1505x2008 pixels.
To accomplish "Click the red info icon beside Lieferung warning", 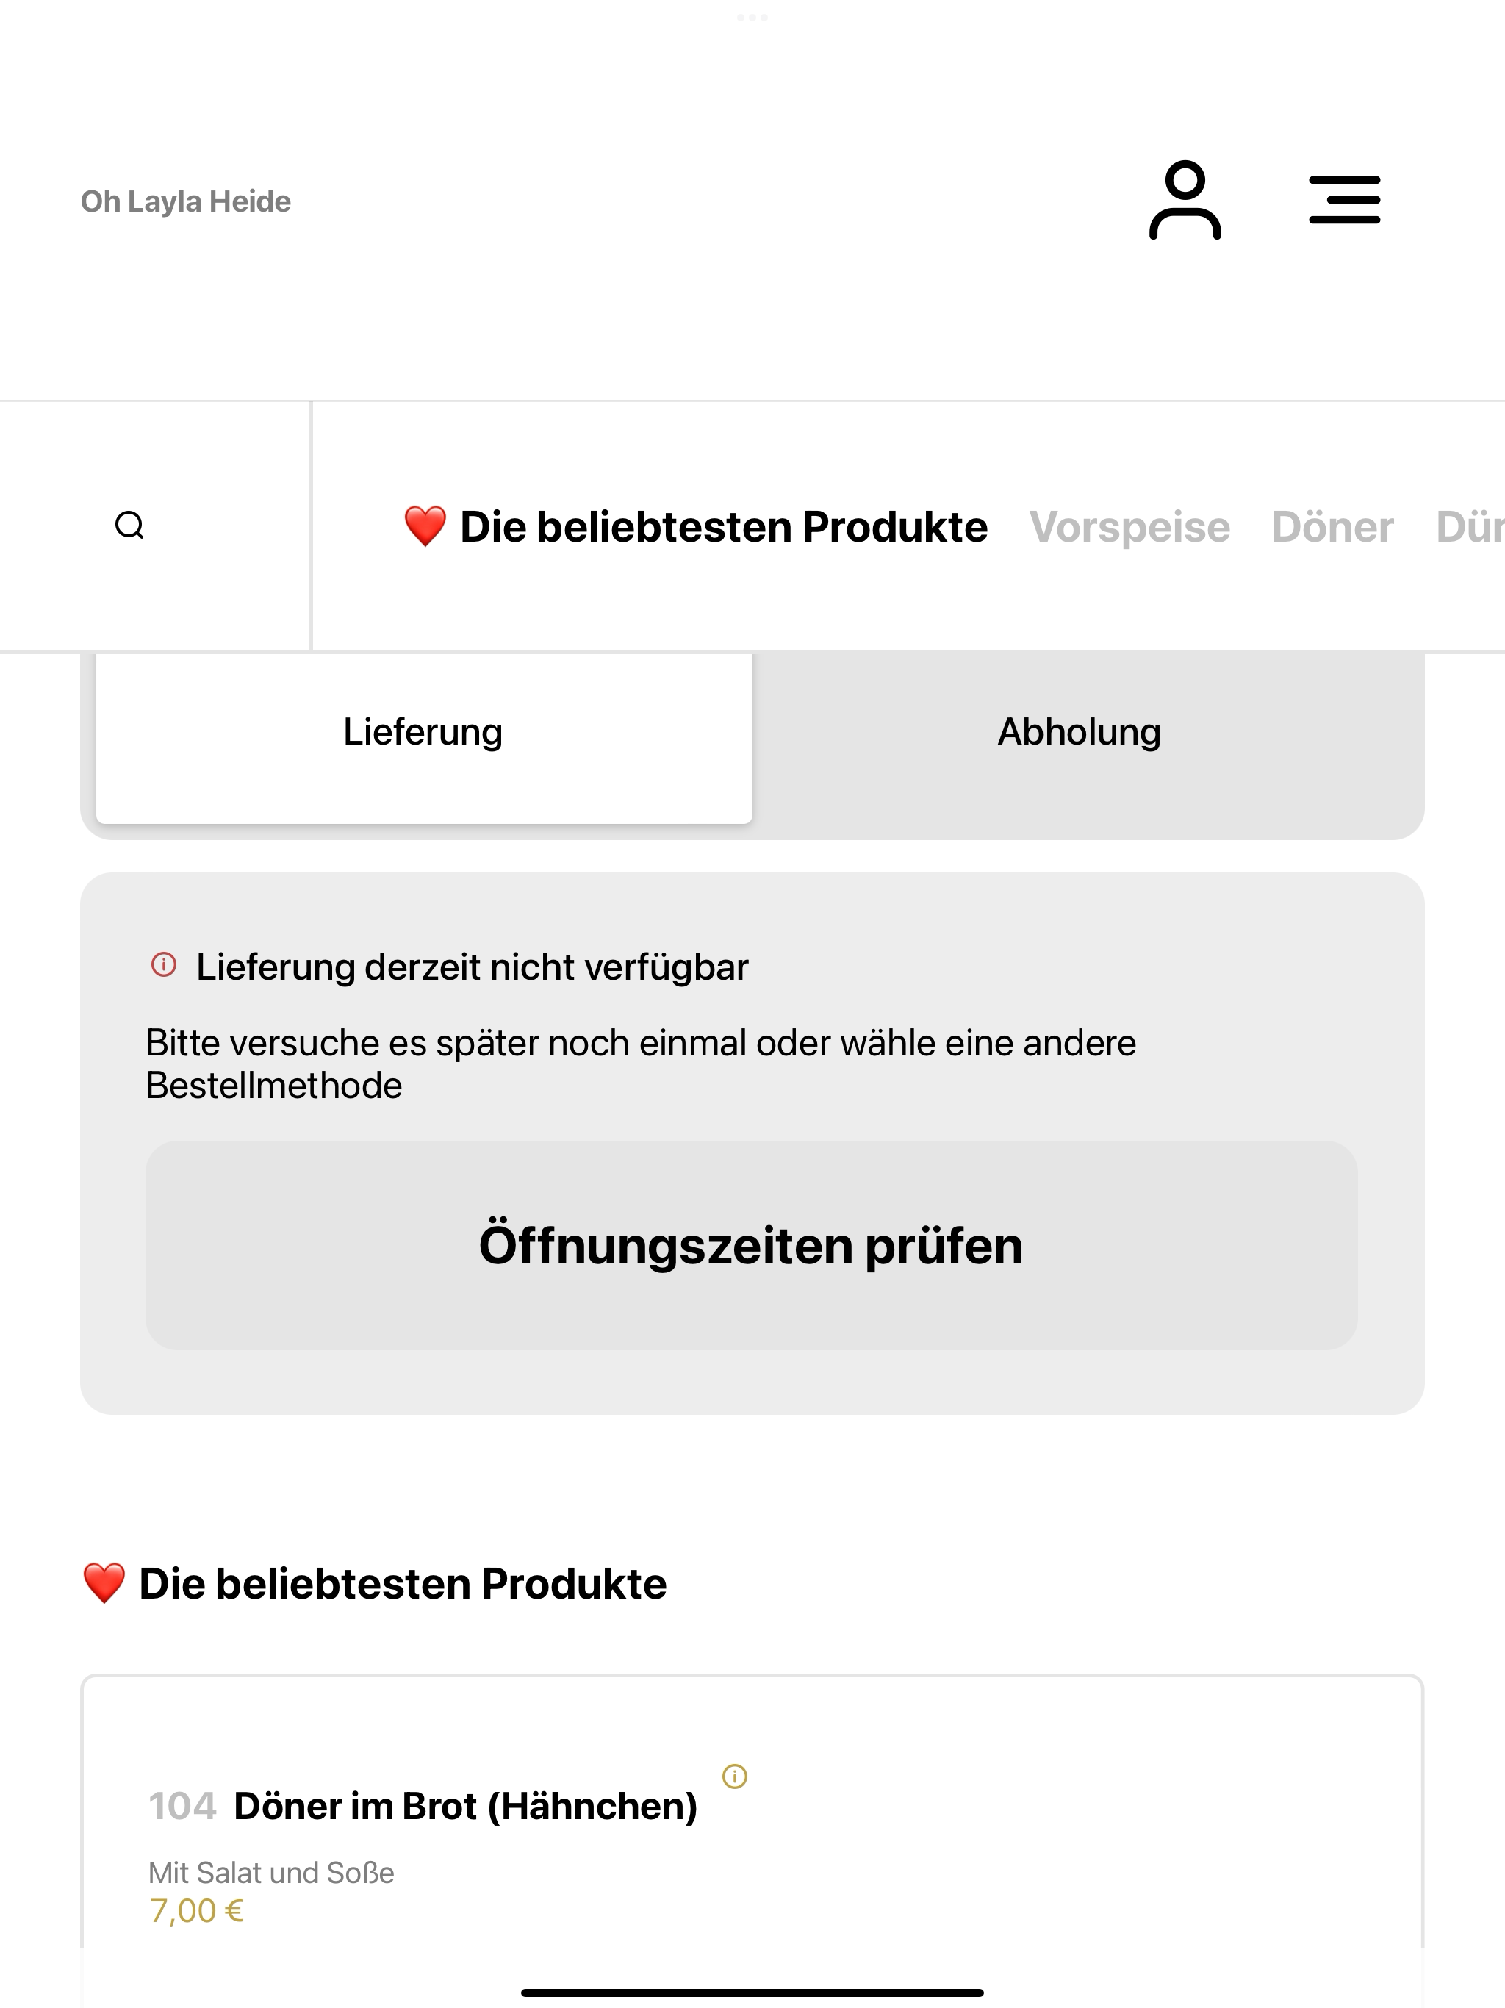I will [163, 964].
